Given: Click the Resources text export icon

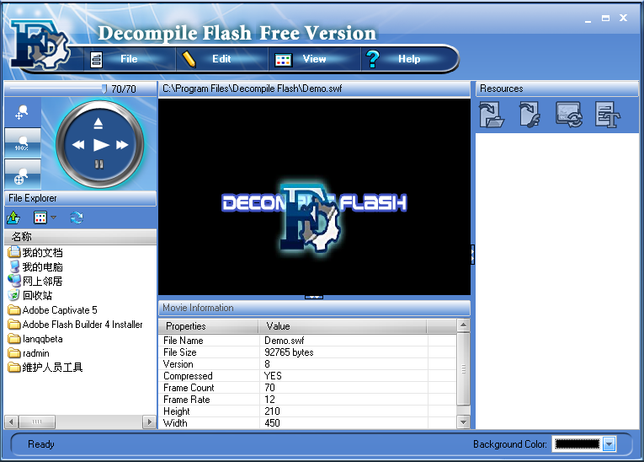Looking at the screenshot, I should 608,115.
